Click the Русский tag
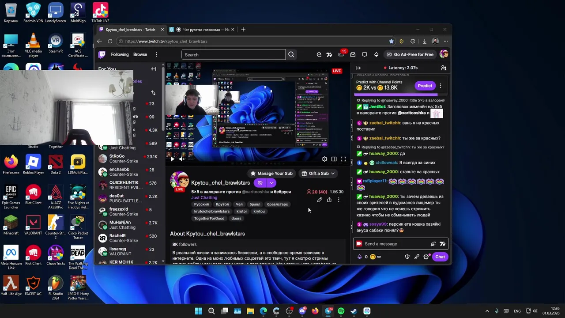Viewport: 565px width, 318px height. click(201, 204)
